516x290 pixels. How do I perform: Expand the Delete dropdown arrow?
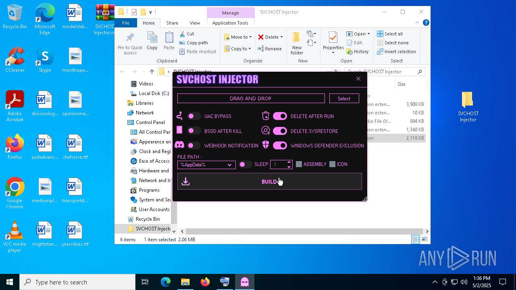pos(281,37)
